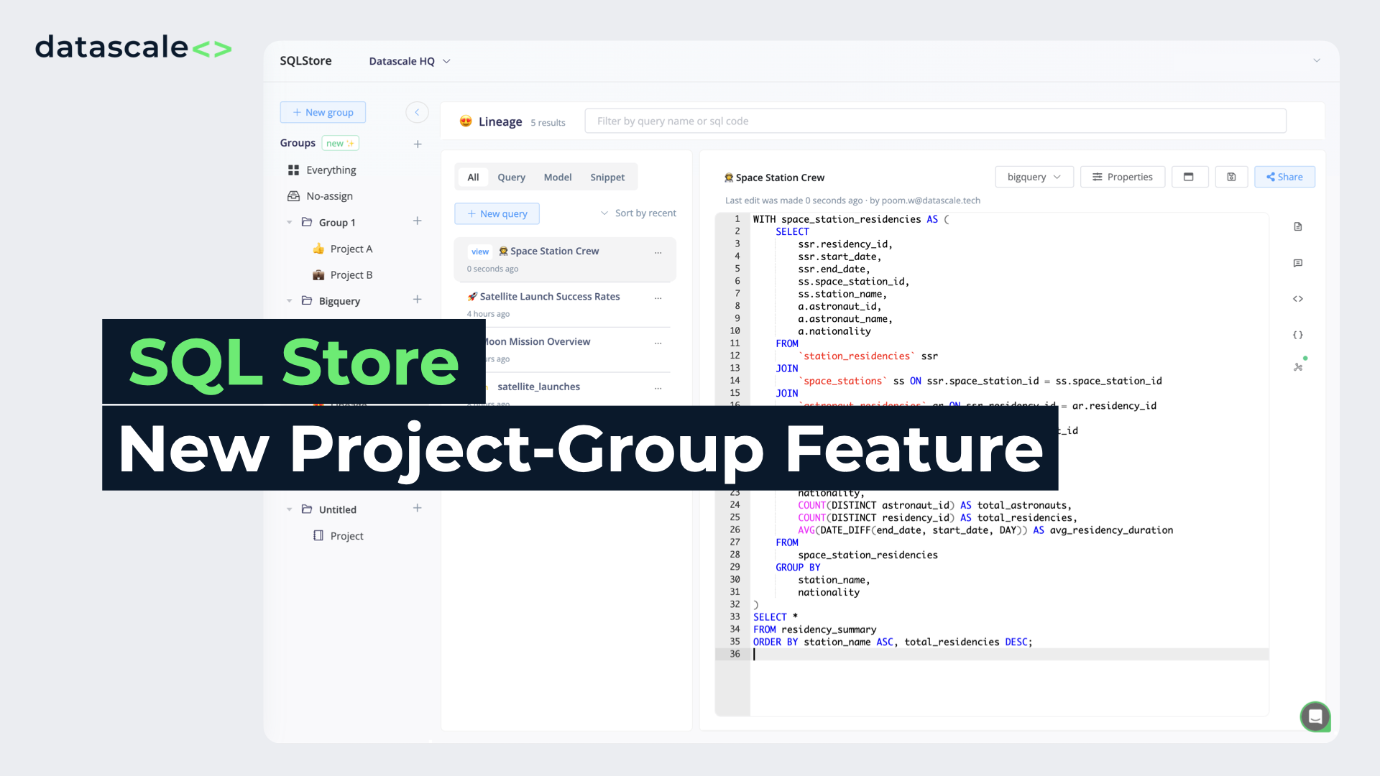The width and height of the screenshot is (1380, 776).
Task: Open the Datascale HQ workspace dropdown
Action: (x=410, y=61)
